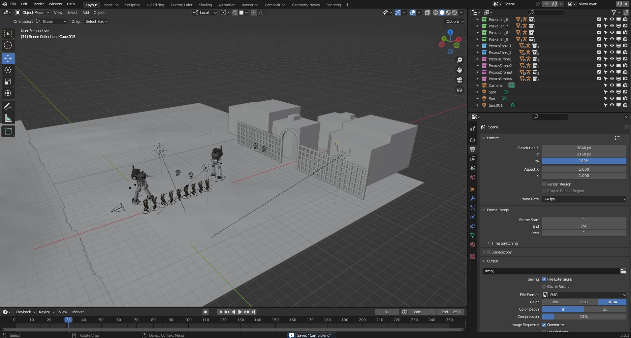Select the Cursor tool in viewport toolbar

click(8, 45)
